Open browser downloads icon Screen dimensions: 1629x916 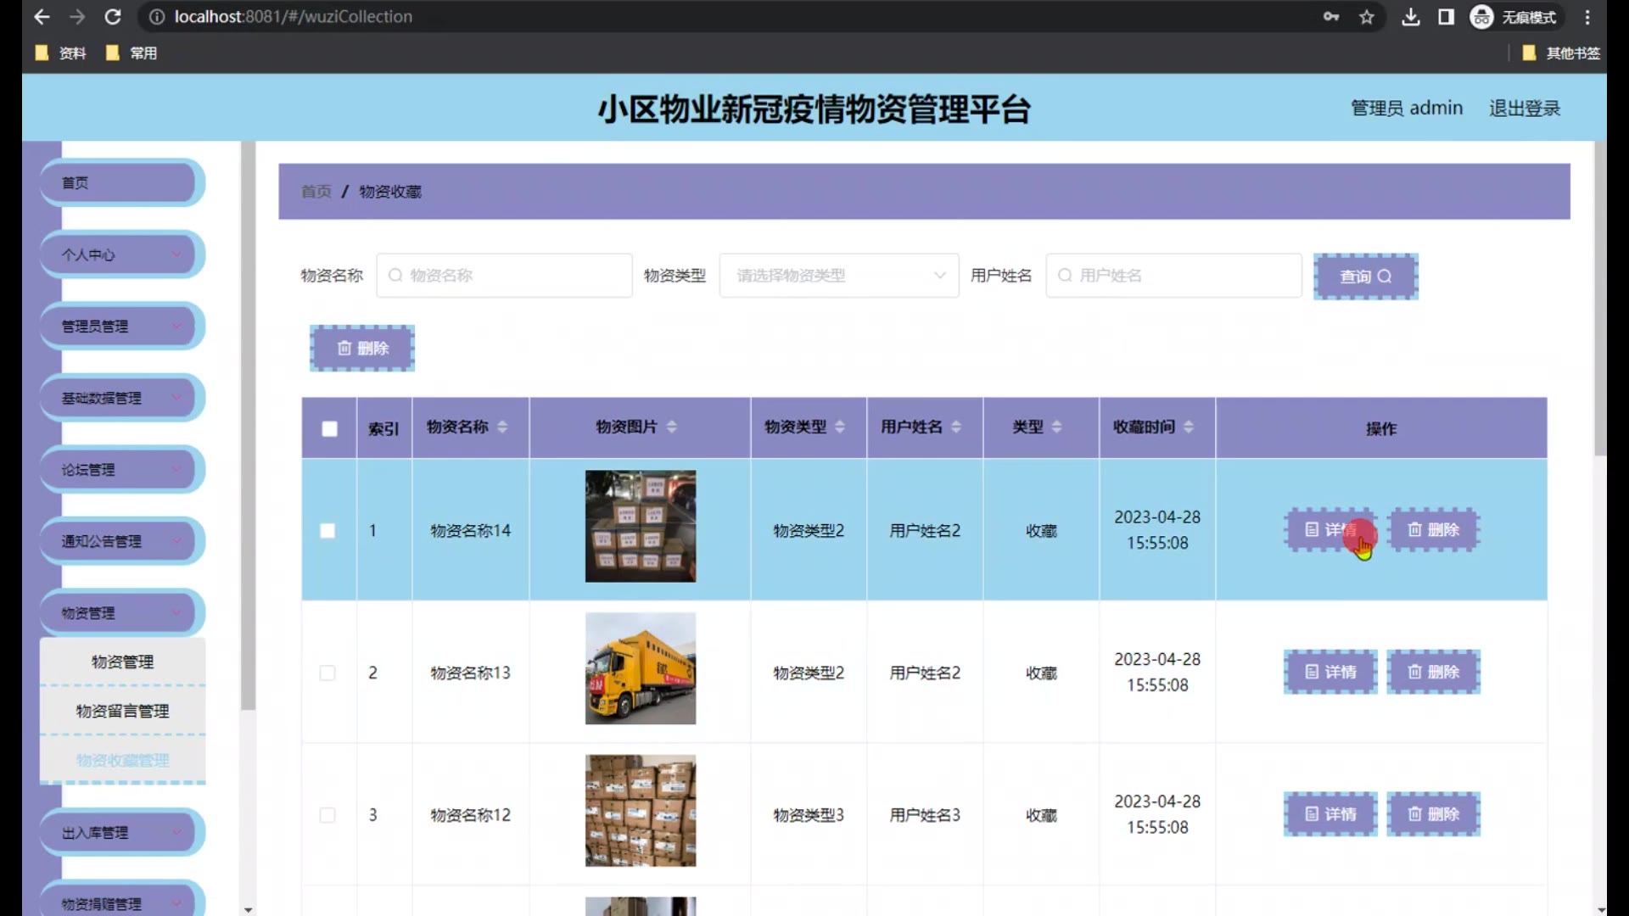coord(1410,17)
